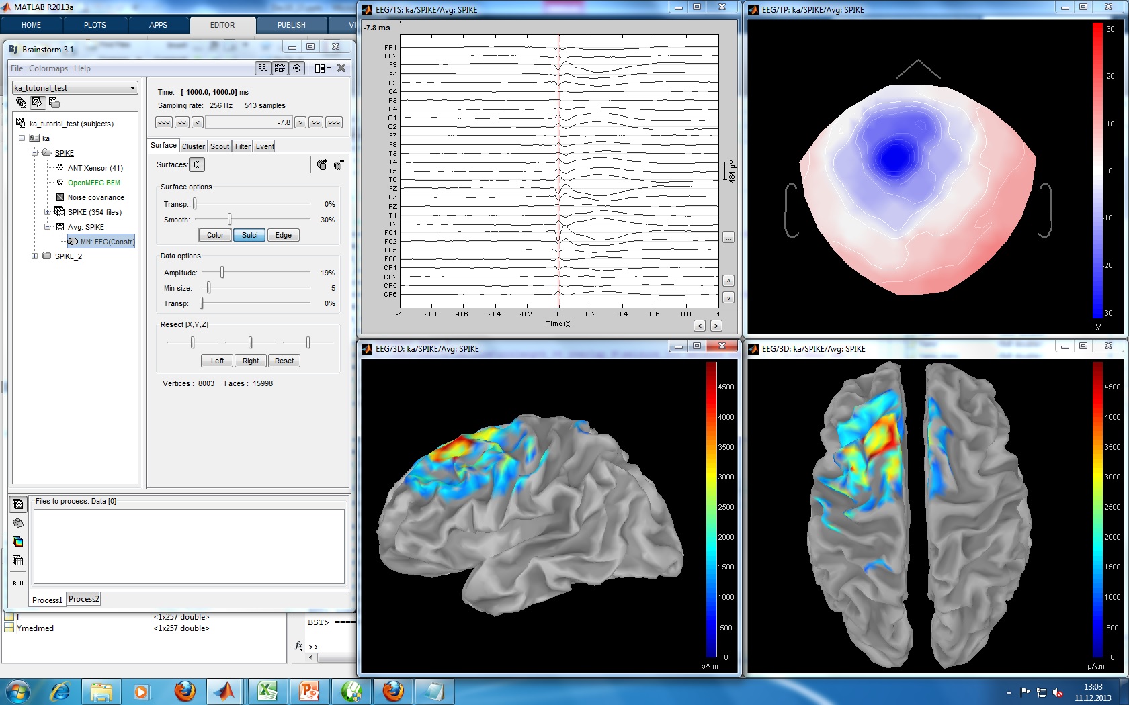Screen dimensions: 1129x705
Task: Select the process sources brain icon
Action: pyautogui.click(x=18, y=523)
